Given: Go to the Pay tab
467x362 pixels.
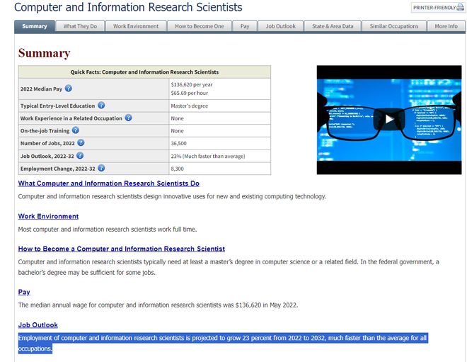Looking at the screenshot, I should (245, 26).
